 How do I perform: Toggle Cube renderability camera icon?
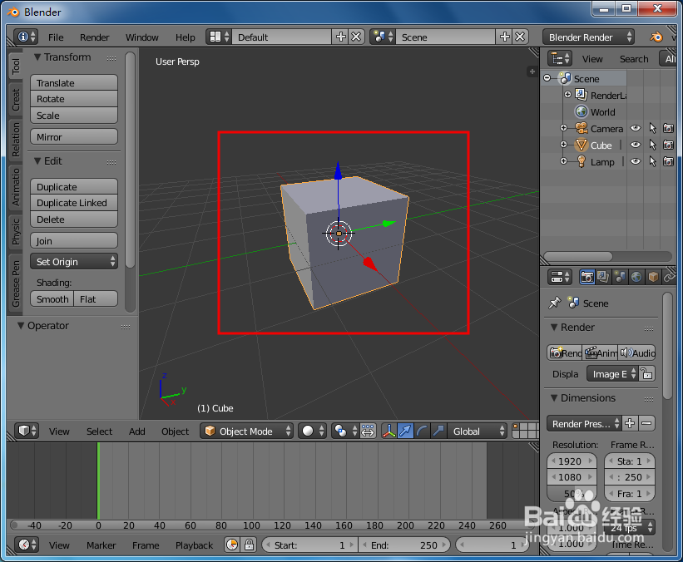(x=668, y=145)
